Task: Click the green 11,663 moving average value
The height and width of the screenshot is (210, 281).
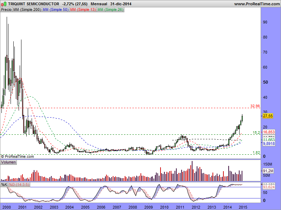Action: tap(269, 139)
